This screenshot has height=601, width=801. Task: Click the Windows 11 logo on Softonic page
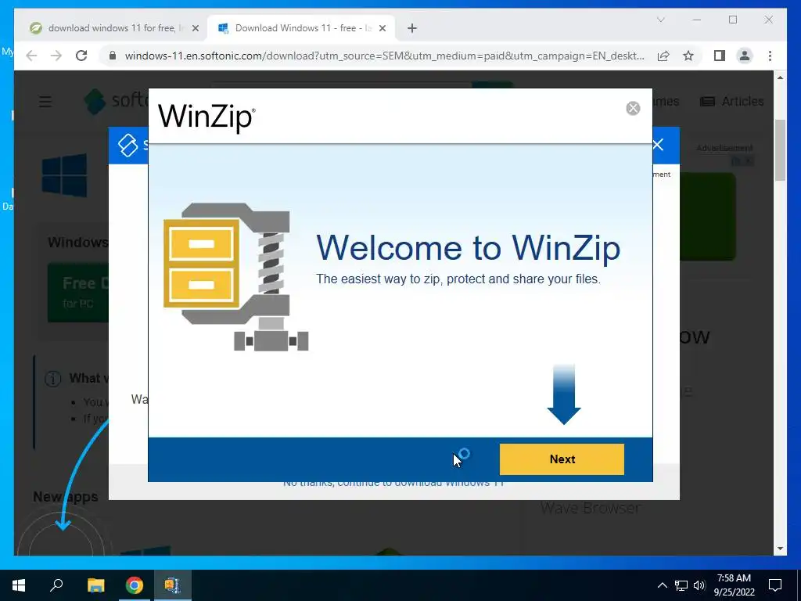(64, 175)
